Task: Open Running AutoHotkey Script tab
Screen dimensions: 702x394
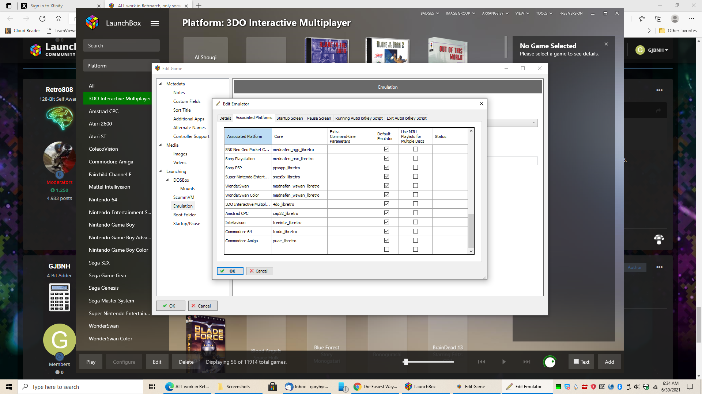Action: pos(359,118)
